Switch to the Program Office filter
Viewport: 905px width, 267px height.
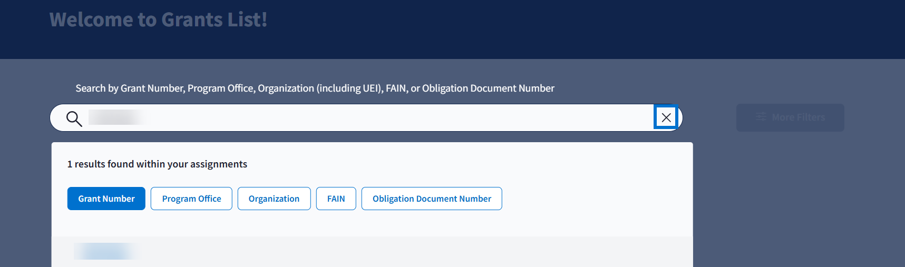coord(191,199)
